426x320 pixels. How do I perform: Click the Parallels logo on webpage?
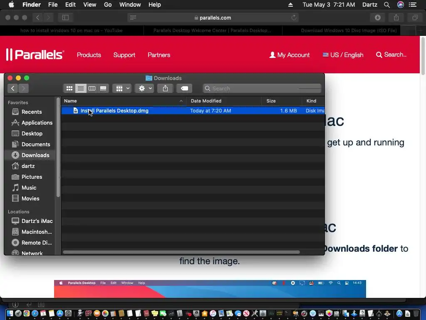click(x=35, y=55)
